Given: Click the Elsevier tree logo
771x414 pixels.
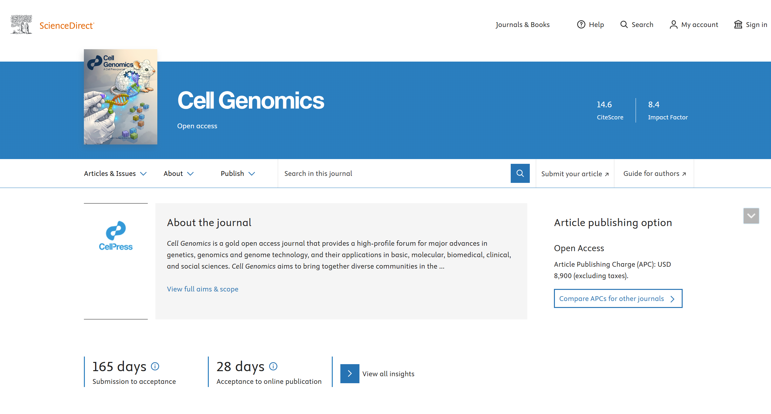Looking at the screenshot, I should [21, 24].
